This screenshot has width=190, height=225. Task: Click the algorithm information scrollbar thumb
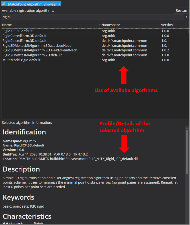pos(187,152)
